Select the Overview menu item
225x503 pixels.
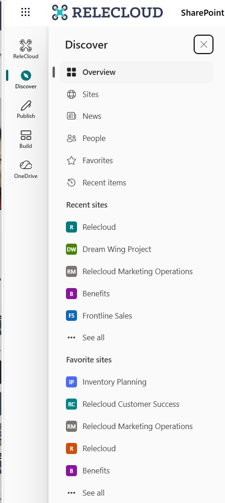coord(136,72)
